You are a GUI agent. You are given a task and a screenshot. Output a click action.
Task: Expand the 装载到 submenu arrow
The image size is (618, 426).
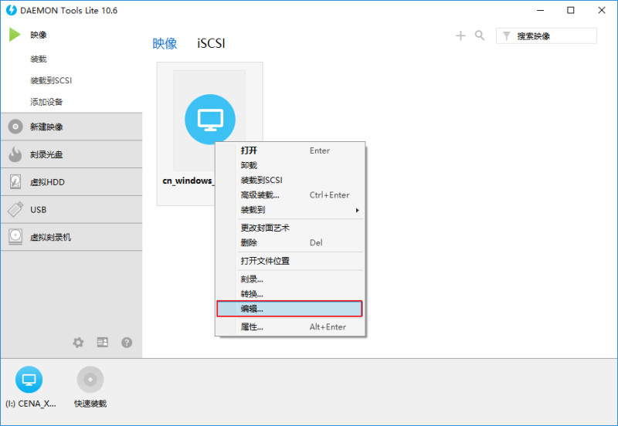click(x=357, y=210)
